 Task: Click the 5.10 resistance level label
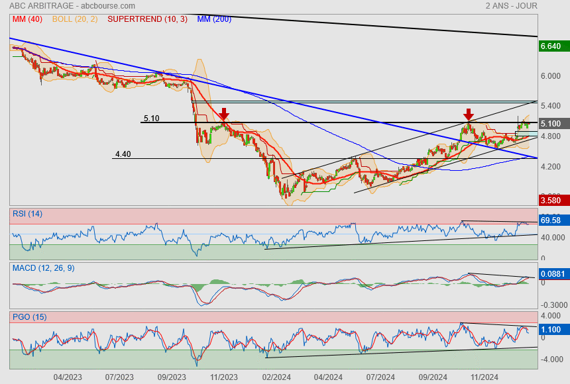click(151, 119)
